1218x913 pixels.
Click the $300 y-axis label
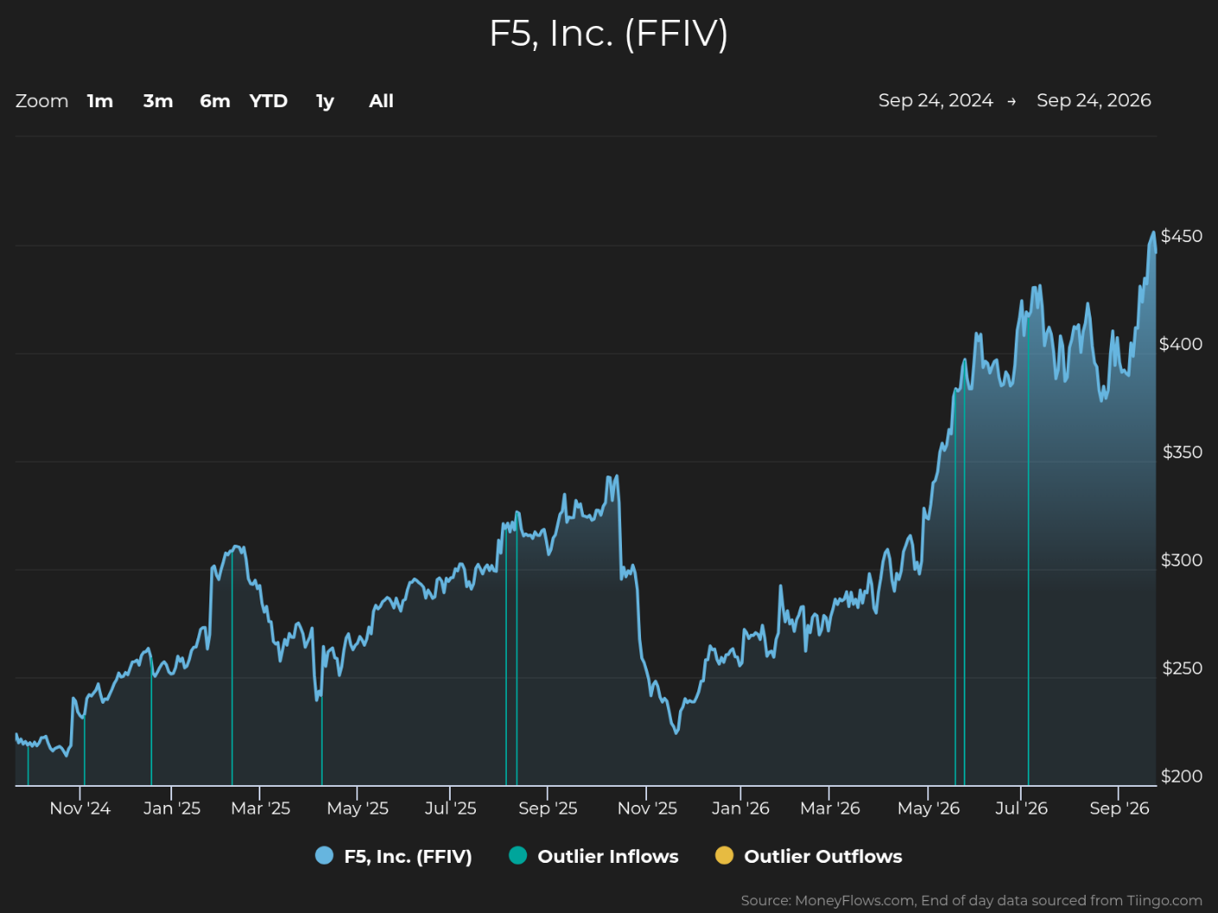(1182, 560)
